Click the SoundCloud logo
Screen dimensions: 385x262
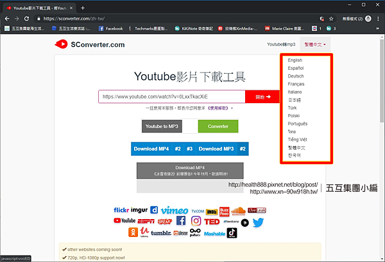click(x=238, y=211)
